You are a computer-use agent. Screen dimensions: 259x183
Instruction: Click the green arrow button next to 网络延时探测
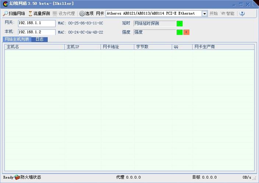180,23
